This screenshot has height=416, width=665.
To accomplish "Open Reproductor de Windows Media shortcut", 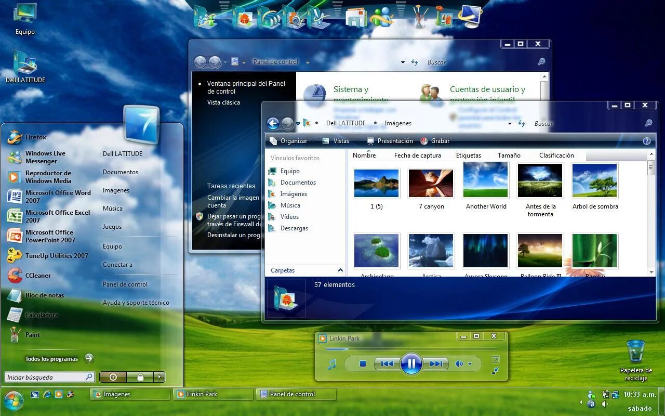I will (40, 177).
